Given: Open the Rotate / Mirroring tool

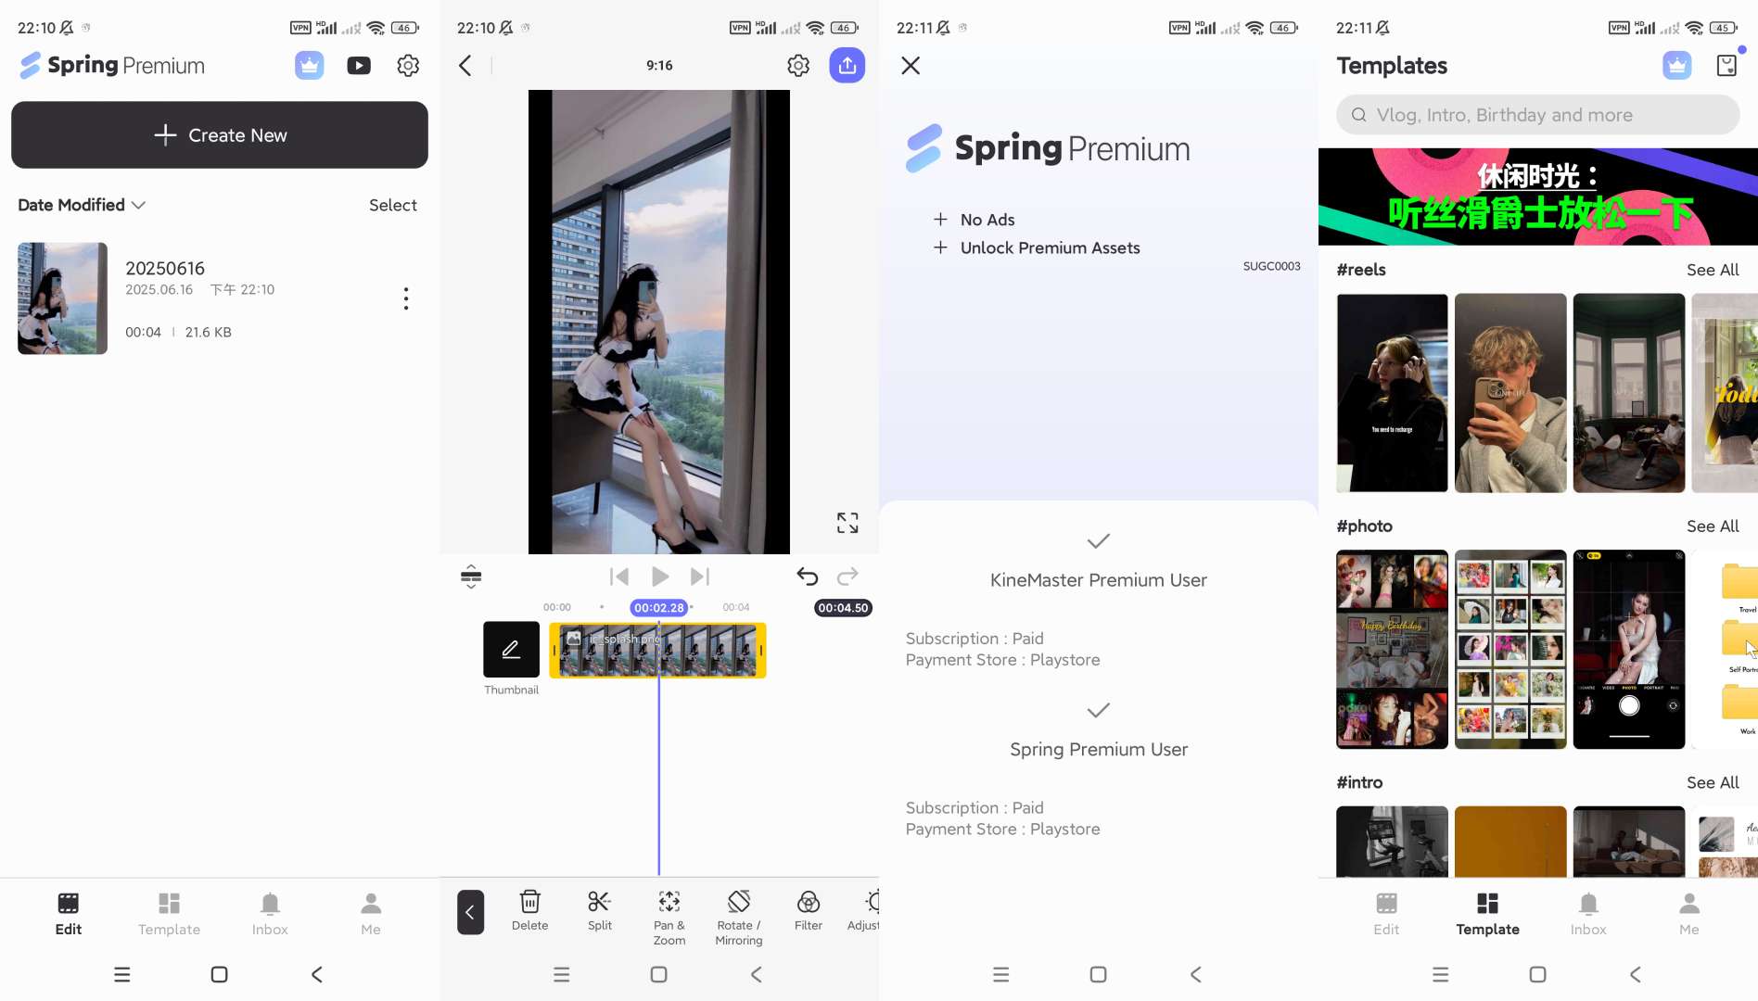Looking at the screenshot, I should pos(739,919).
